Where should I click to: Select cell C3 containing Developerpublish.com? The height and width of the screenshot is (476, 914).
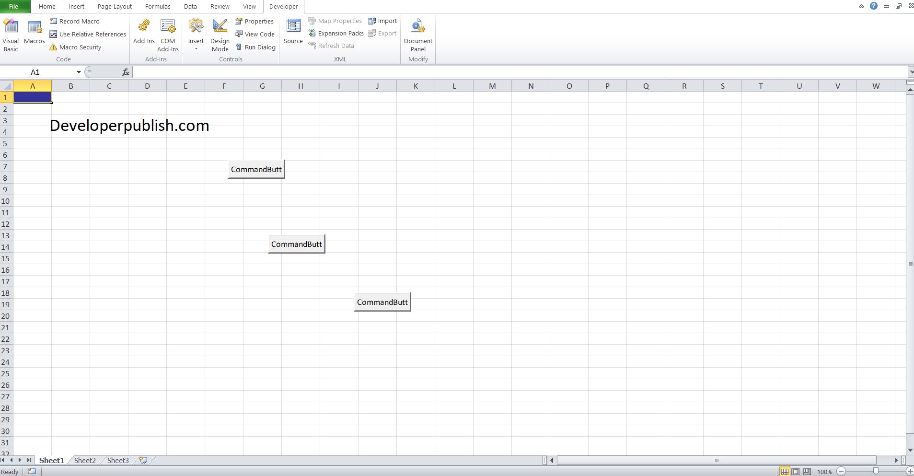pyautogui.click(x=109, y=120)
